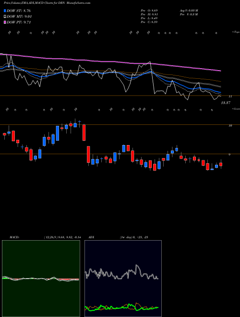Image resolution: width=240 pixels, height=317 pixels.
Task: Open the dark blue ADX indicator chart
Action: [x=123, y=279]
